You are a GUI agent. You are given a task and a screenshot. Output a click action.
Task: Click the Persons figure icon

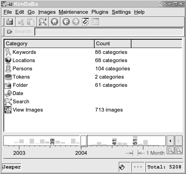point(8,69)
